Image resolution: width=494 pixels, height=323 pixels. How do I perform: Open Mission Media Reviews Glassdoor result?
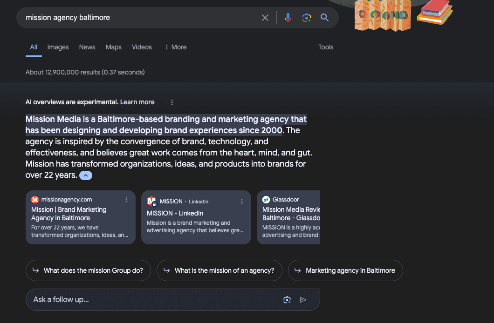coord(291,214)
